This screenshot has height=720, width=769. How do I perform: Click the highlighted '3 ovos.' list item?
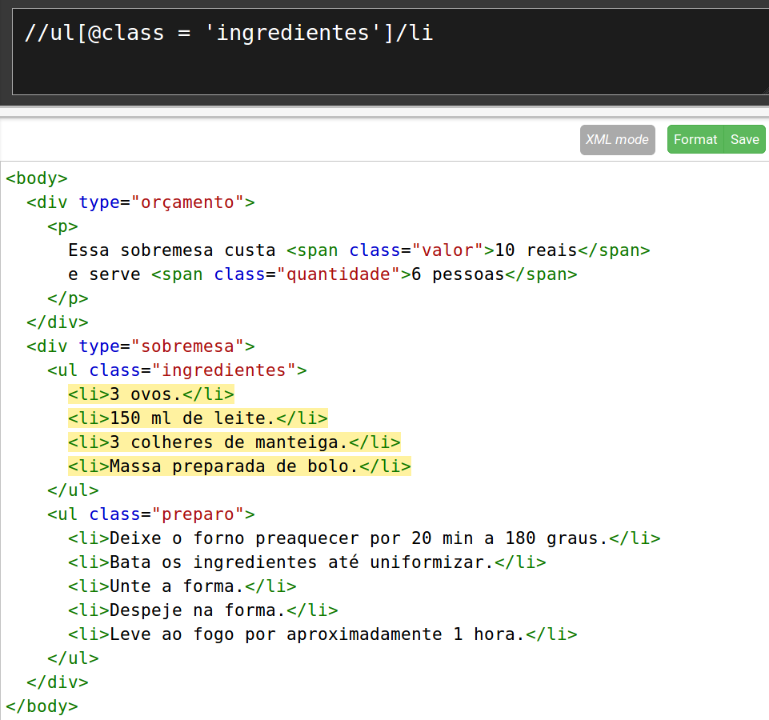coord(151,394)
